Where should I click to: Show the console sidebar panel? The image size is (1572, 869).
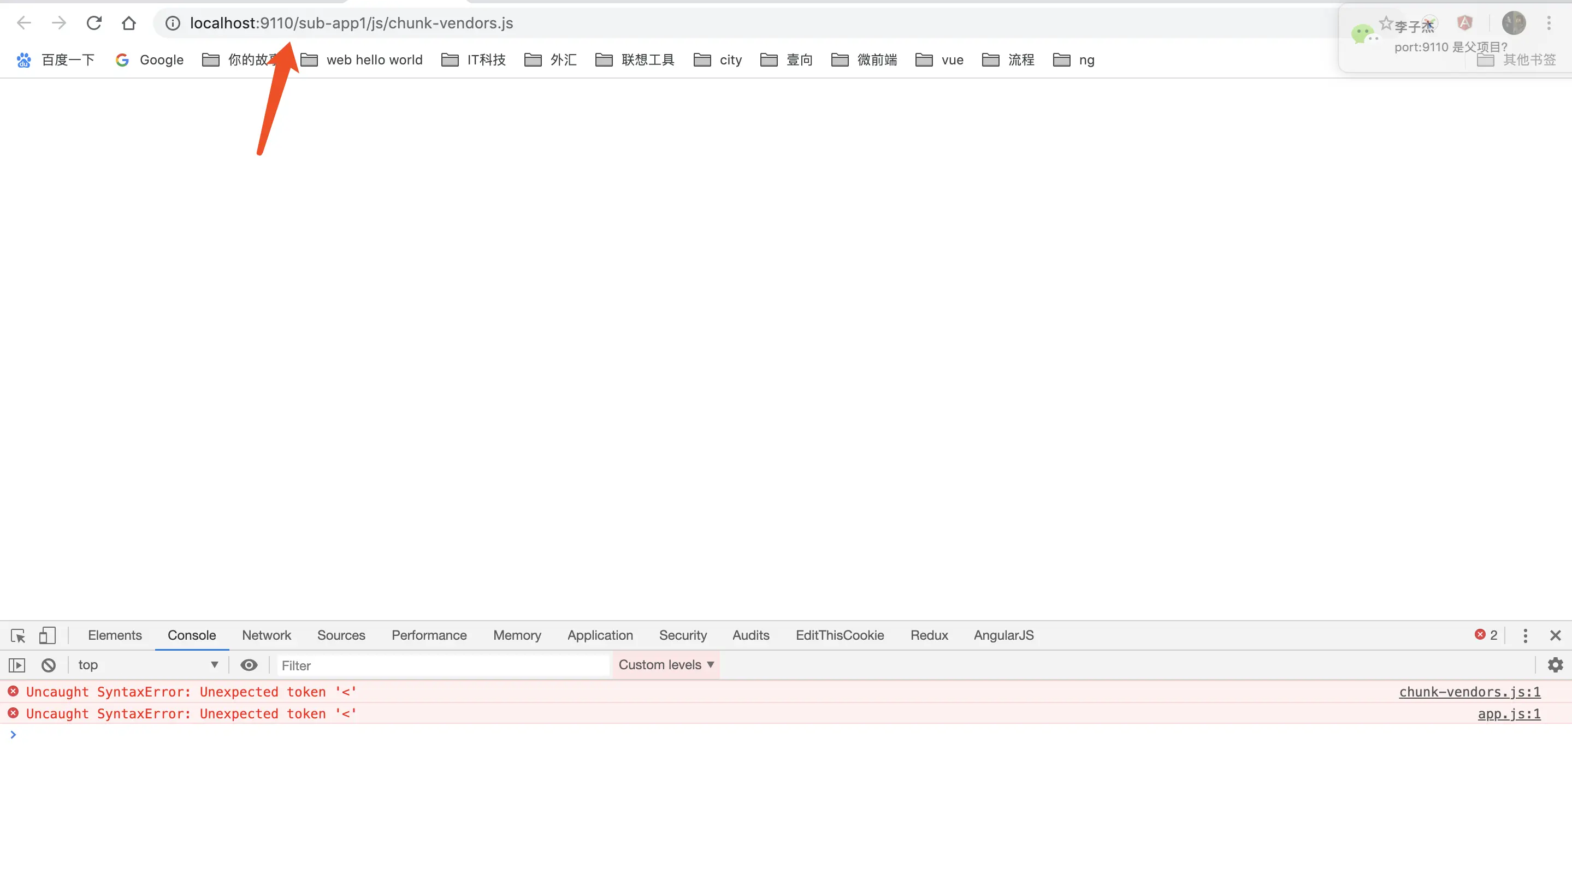coord(16,665)
